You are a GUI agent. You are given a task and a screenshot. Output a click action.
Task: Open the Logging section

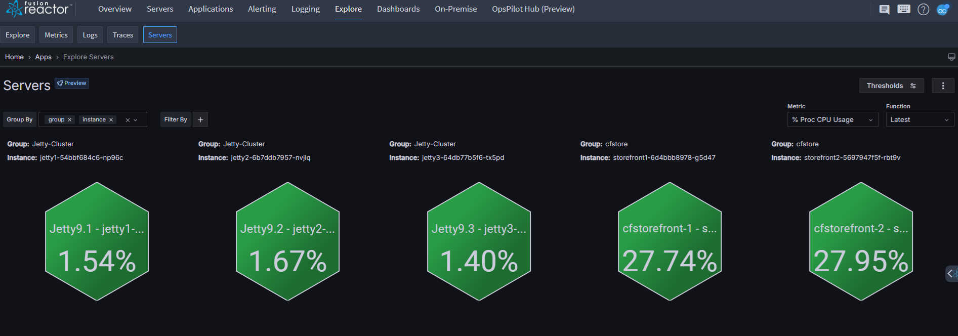306,9
